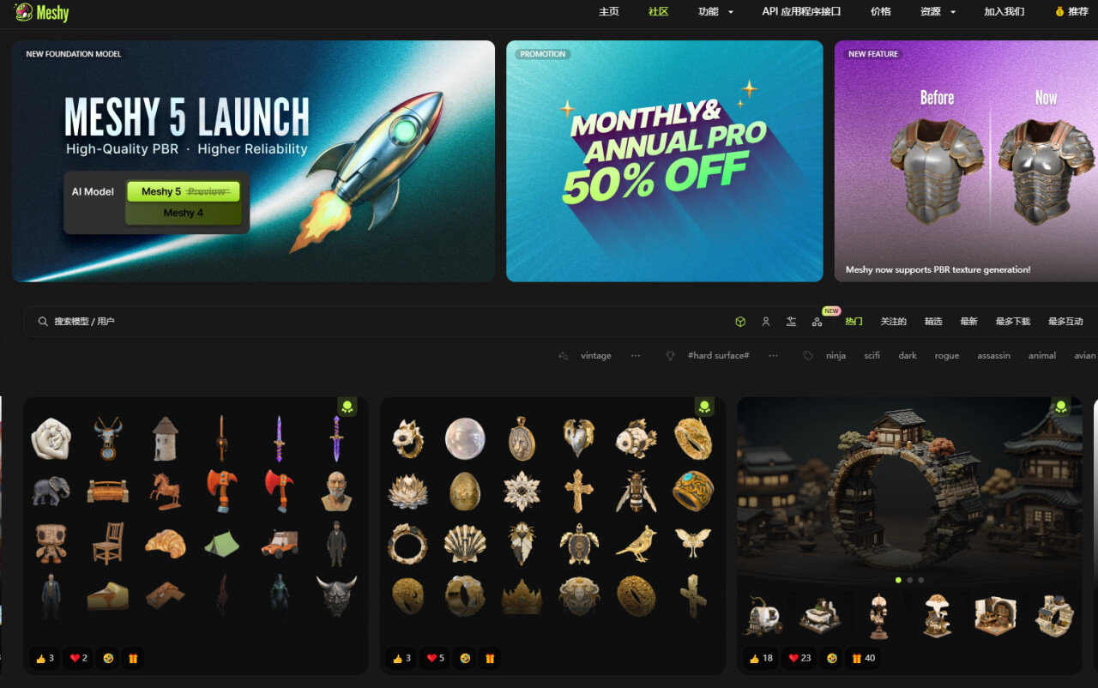Open the 50% OFF promotion banner
Image resolution: width=1098 pixels, height=688 pixels.
664,161
